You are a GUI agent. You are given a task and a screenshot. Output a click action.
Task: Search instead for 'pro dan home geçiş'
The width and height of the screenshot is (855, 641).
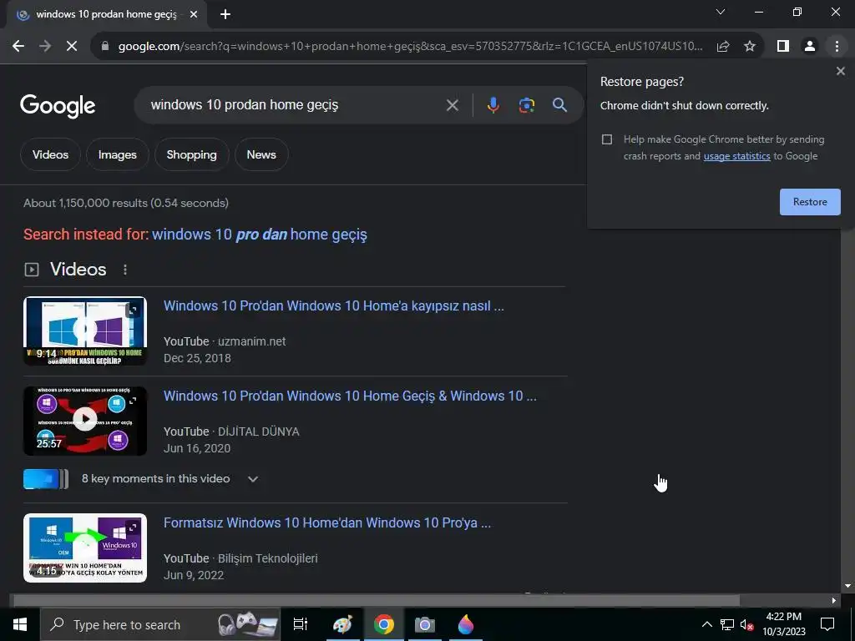tap(260, 235)
